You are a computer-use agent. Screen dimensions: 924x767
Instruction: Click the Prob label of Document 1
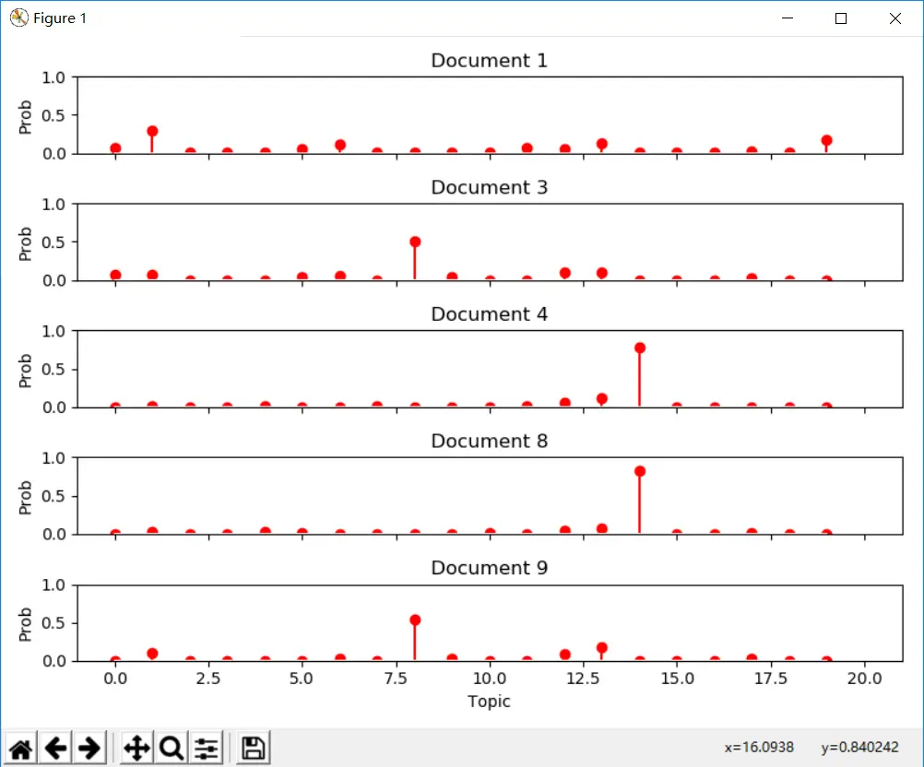(25, 117)
